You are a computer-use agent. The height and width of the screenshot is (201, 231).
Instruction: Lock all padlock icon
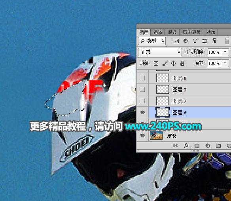(182, 63)
